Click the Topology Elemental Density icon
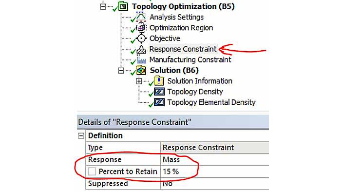This screenshot has width=343, height=192. pyautogui.click(x=159, y=102)
